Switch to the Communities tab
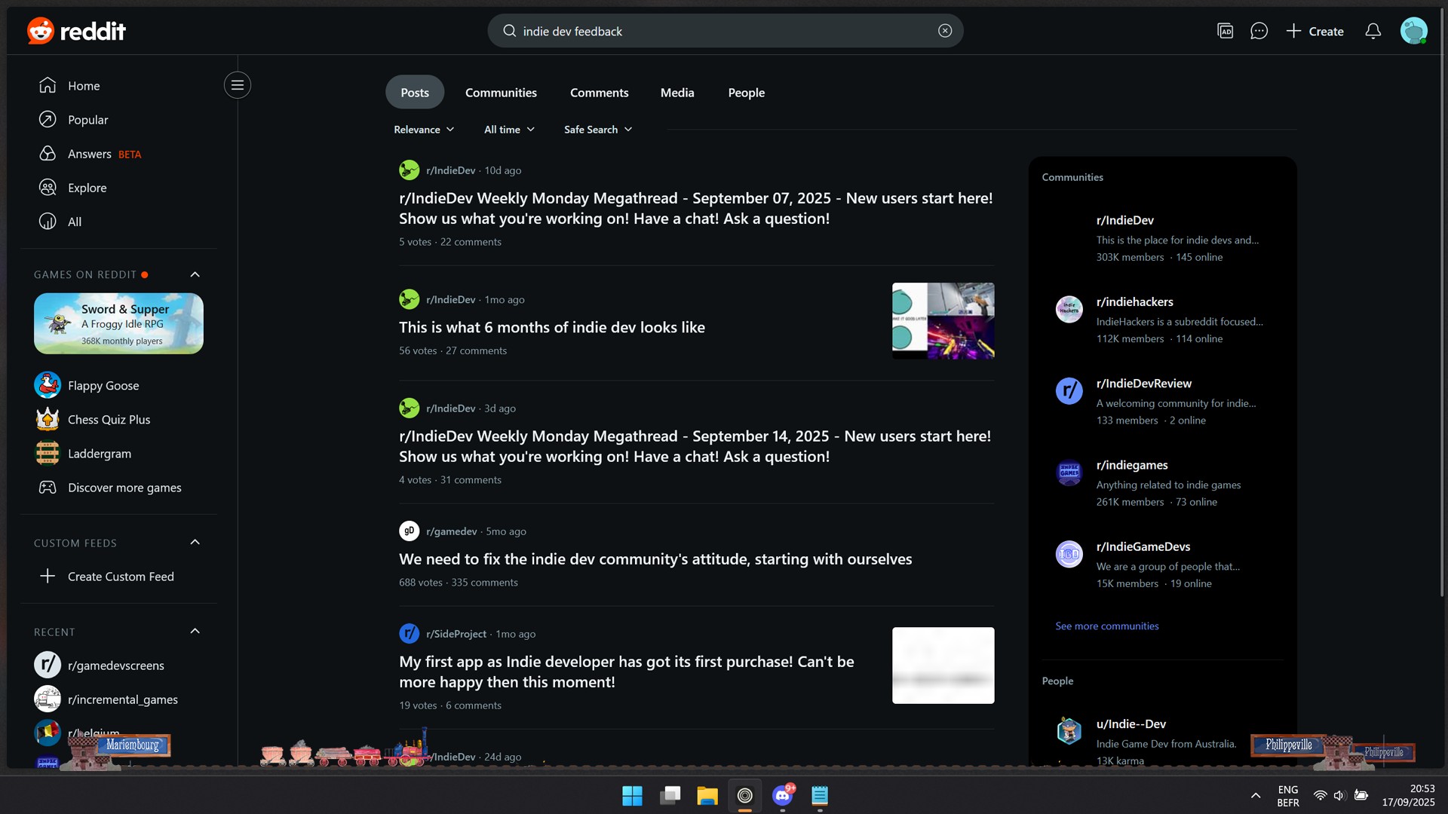The height and width of the screenshot is (814, 1448). pyautogui.click(x=501, y=93)
